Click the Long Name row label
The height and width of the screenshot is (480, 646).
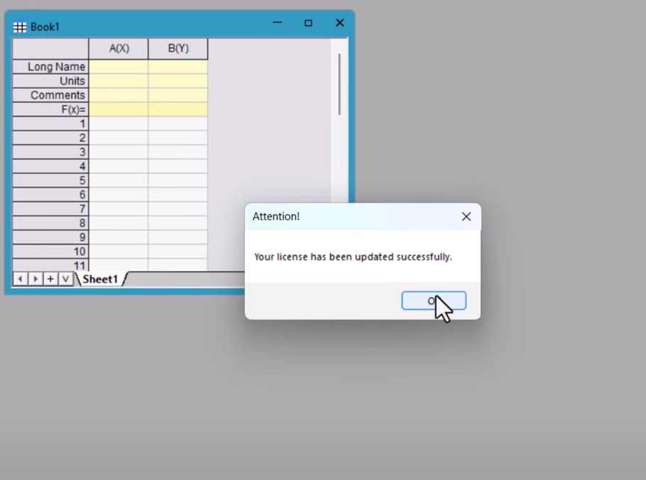50,67
